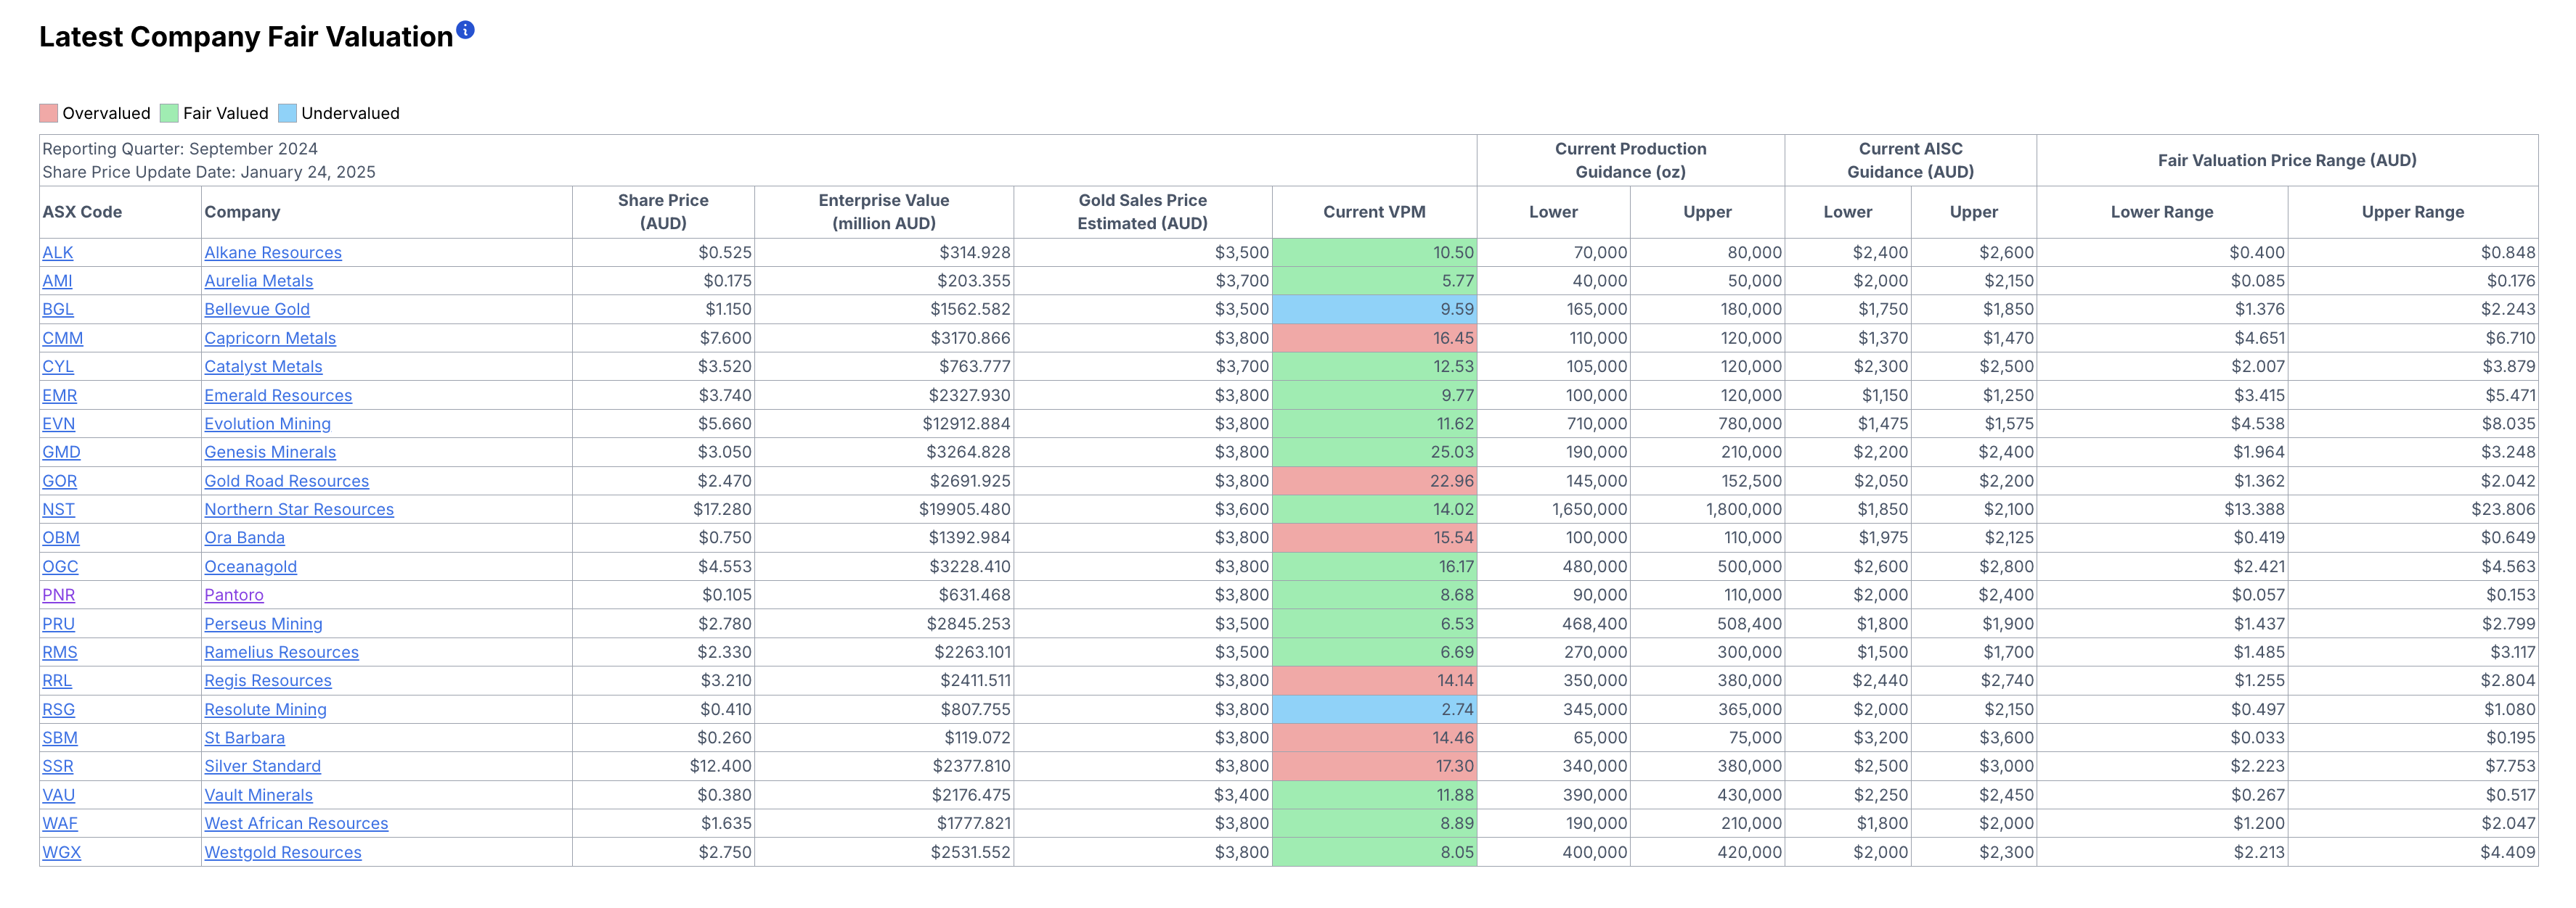
Task: Open the Emerald Resources link
Action: click(x=278, y=395)
